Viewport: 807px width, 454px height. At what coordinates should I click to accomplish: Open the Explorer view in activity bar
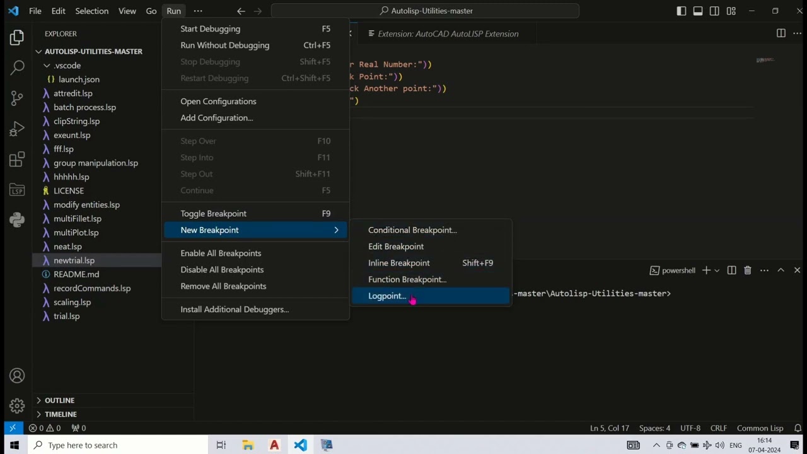coord(17,38)
